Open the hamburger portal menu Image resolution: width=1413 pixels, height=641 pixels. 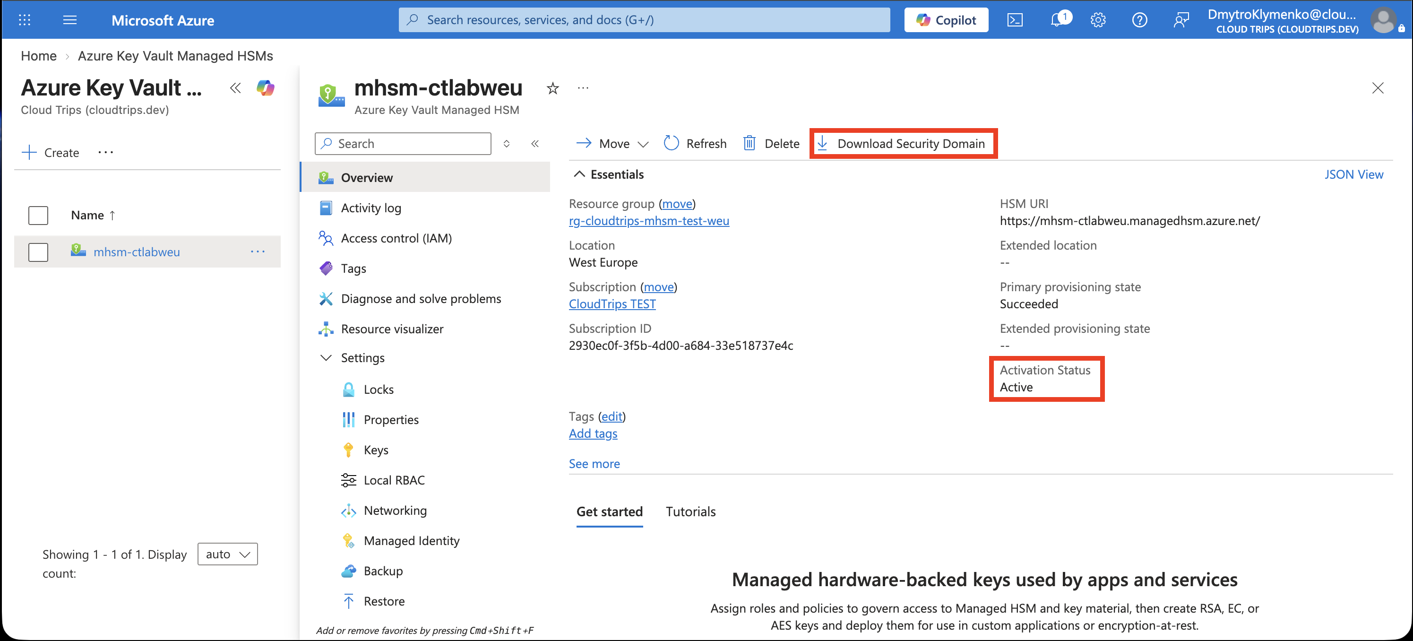tap(69, 20)
